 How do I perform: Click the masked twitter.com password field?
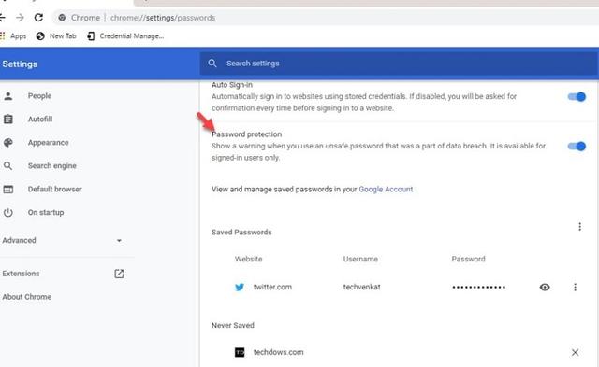pyautogui.click(x=478, y=287)
